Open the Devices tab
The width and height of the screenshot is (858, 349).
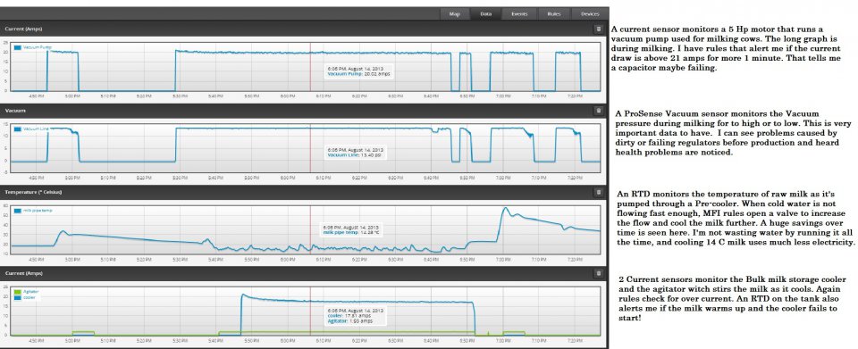point(590,14)
